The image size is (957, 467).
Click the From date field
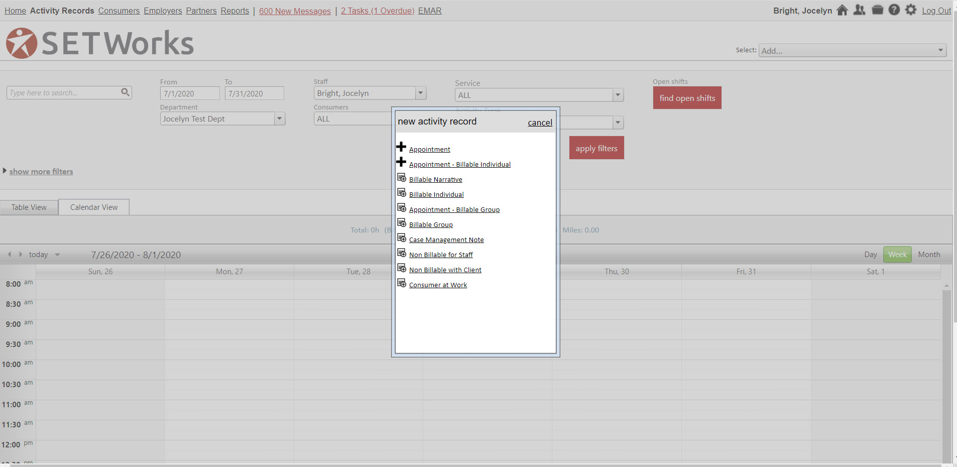pos(190,93)
